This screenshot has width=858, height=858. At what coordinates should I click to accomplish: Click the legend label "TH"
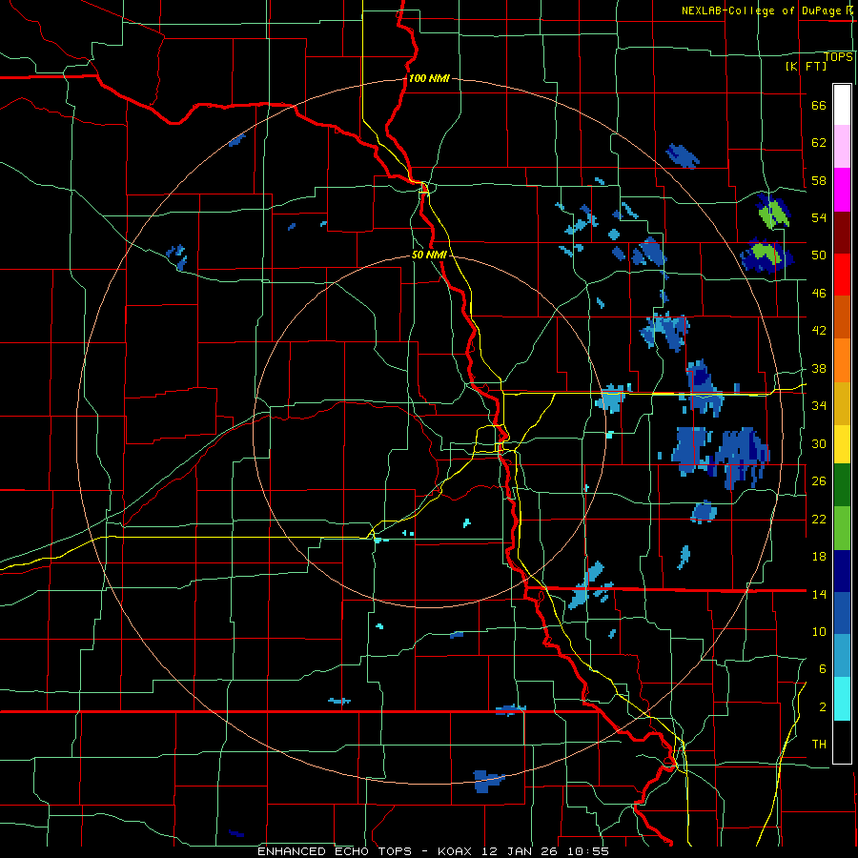pyautogui.click(x=819, y=745)
